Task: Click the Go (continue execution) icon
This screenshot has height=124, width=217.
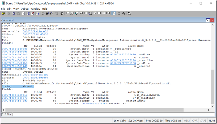Action: (x=24, y=13)
